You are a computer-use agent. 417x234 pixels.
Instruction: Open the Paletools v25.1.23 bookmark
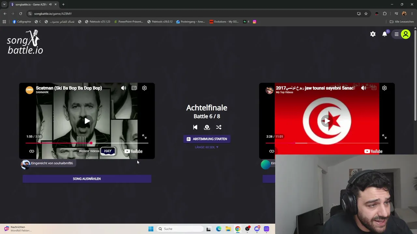[x=97, y=22]
